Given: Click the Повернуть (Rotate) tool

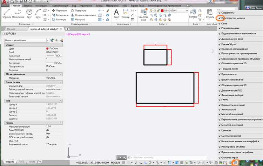Looking at the screenshot, I should point(79,10).
